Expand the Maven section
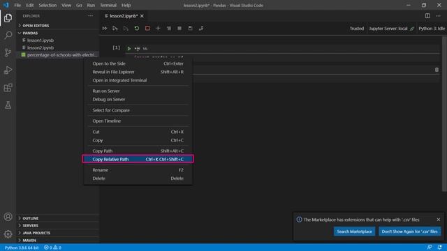This screenshot has width=447, height=251. pyautogui.click(x=57, y=240)
